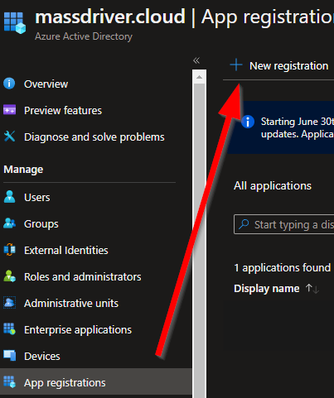Click the Devices monitor icon
This screenshot has height=398, width=334.
click(x=9, y=356)
